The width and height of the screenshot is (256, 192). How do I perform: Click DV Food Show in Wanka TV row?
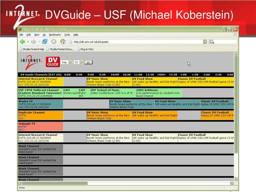coord(177,104)
